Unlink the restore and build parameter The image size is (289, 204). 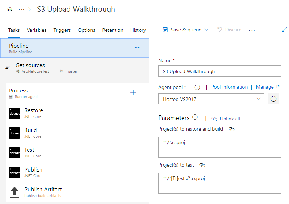coord(231,129)
